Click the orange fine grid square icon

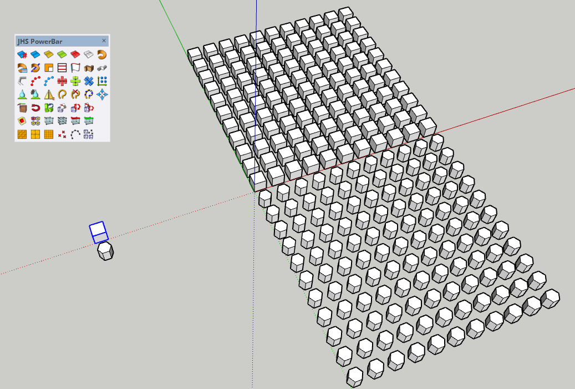click(49, 134)
